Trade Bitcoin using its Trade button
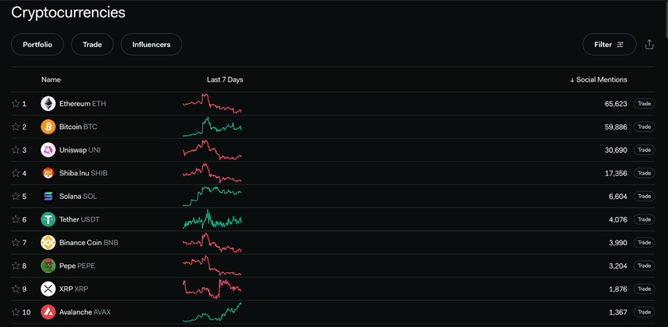Screen dimensions: 668x327 (644, 127)
